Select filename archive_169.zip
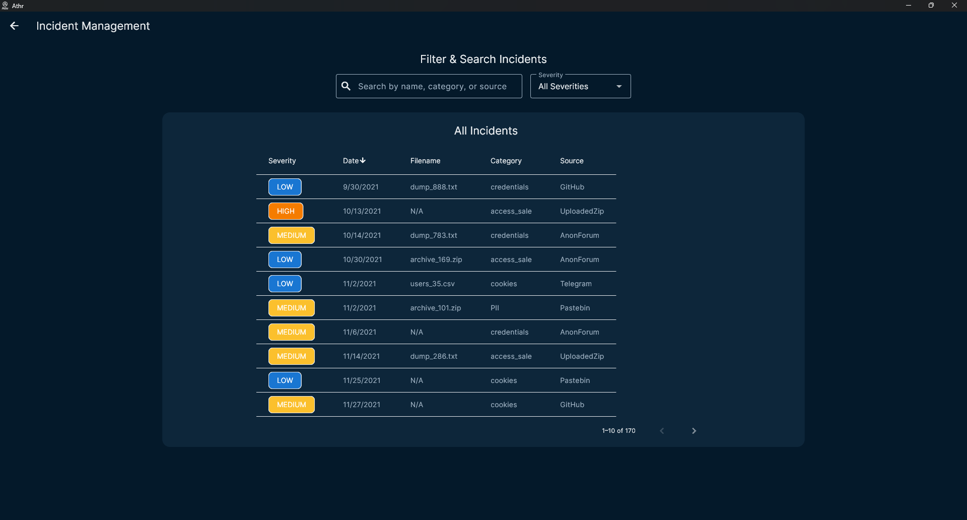Screen dimensions: 967x520 click(x=436, y=259)
